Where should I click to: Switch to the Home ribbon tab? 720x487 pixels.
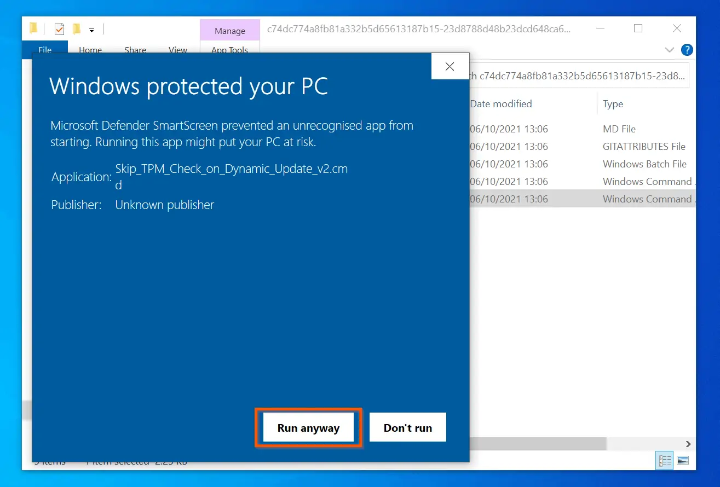[90, 50]
